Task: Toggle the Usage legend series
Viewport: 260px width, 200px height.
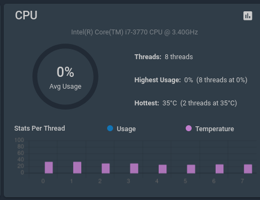Action: tap(121, 128)
